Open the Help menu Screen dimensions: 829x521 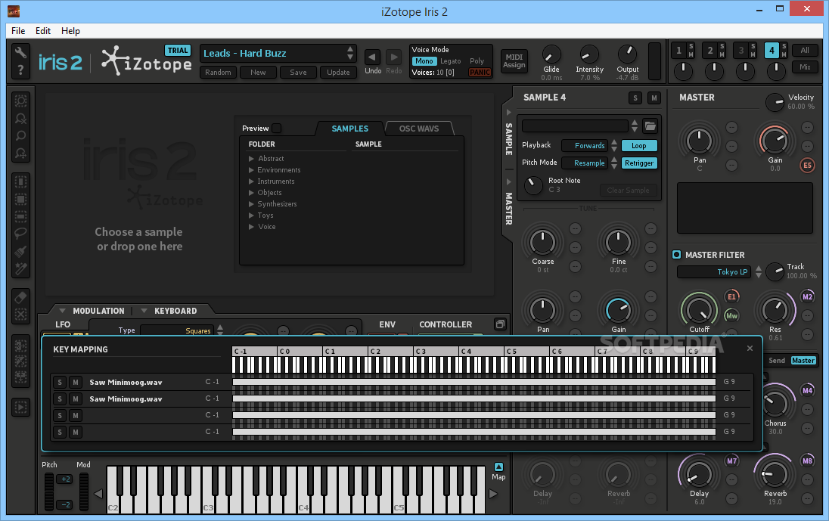click(x=70, y=31)
